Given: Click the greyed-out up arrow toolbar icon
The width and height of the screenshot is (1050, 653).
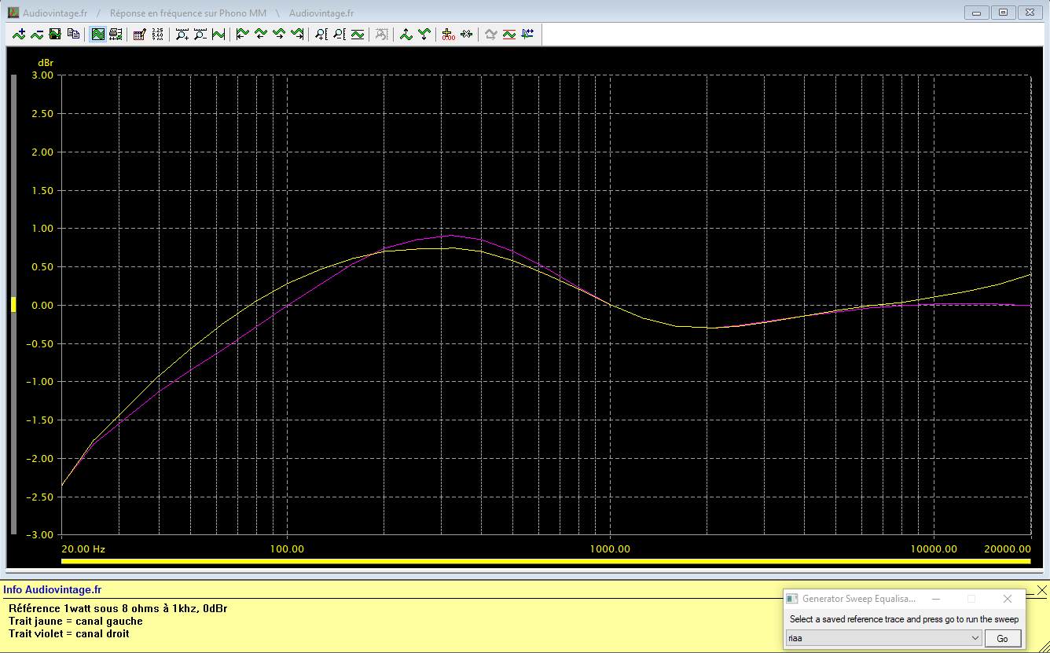Looking at the screenshot, I should coord(490,35).
